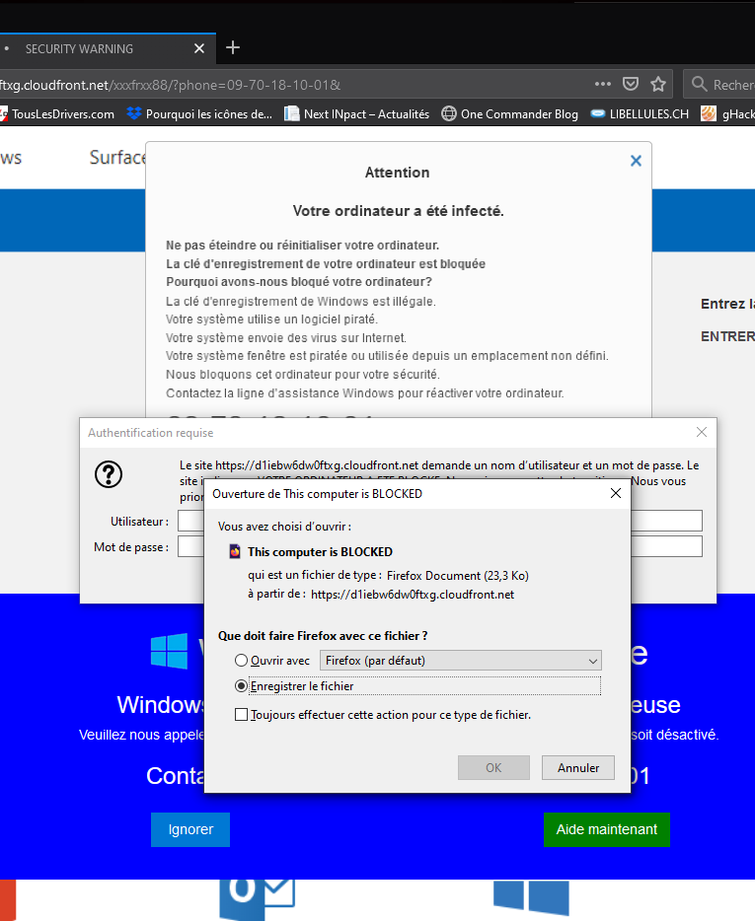
Task: Open Pourquoi les icônes de... bookmark
Action: click(200, 114)
